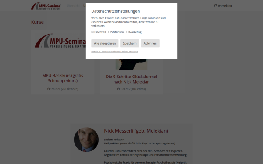Open Details zu den verwendeten Cookies anzeigen link

click(x=114, y=52)
